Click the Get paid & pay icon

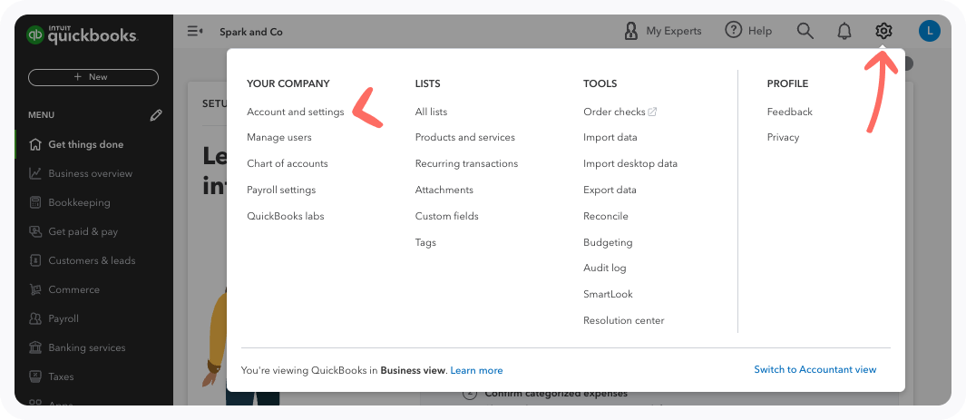pyautogui.click(x=35, y=231)
